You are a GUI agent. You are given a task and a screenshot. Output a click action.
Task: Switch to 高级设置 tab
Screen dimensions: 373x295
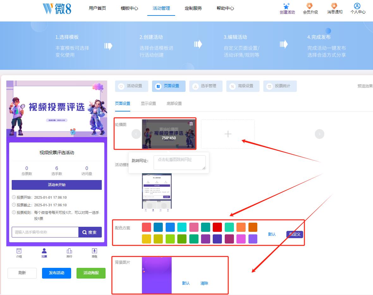tap(243, 86)
